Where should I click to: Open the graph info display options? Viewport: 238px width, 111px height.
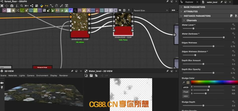coord(17,6)
